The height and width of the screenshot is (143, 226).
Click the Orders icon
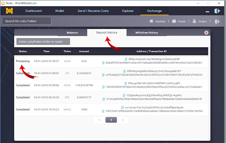(194, 21)
